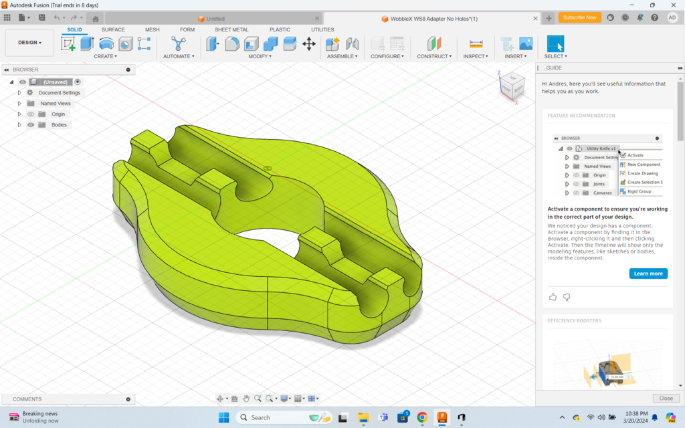Viewport: 685px width, 428px height.
Task: Expand the Document Settings tree item
Action: pyautogui.click(x=19, y=92)
